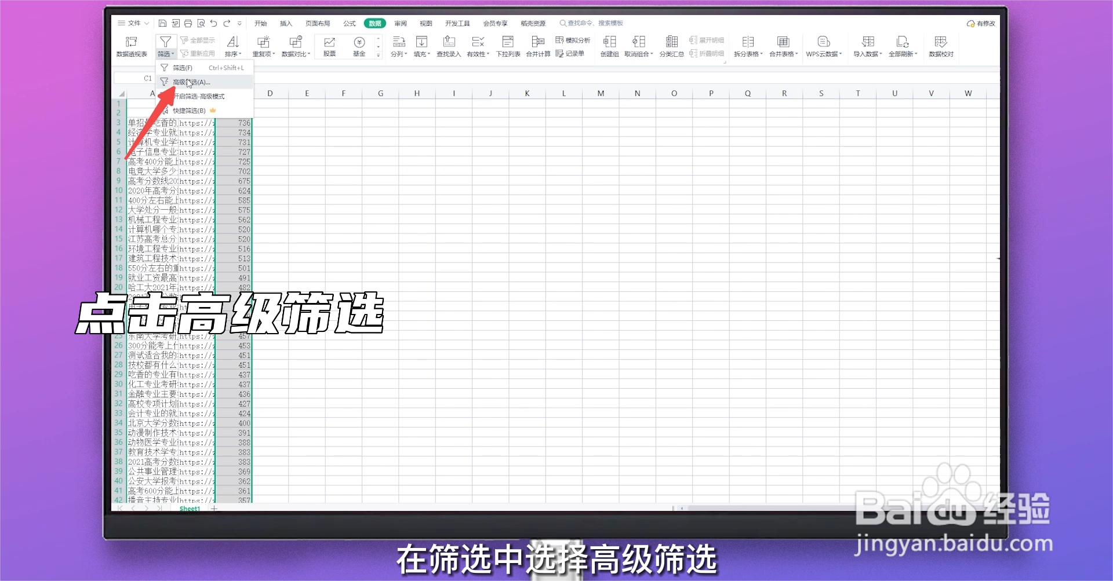
Task: Click the save icon in quick access toolbar
Action: click(162, 23)
